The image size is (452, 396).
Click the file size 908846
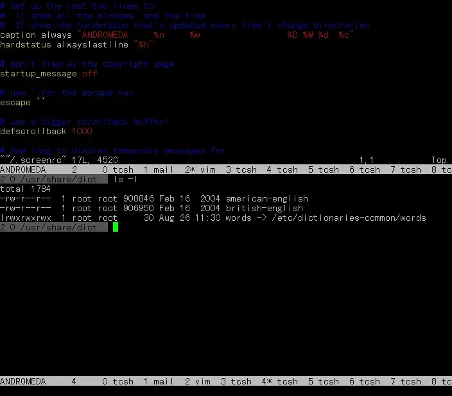click(139, 198)
